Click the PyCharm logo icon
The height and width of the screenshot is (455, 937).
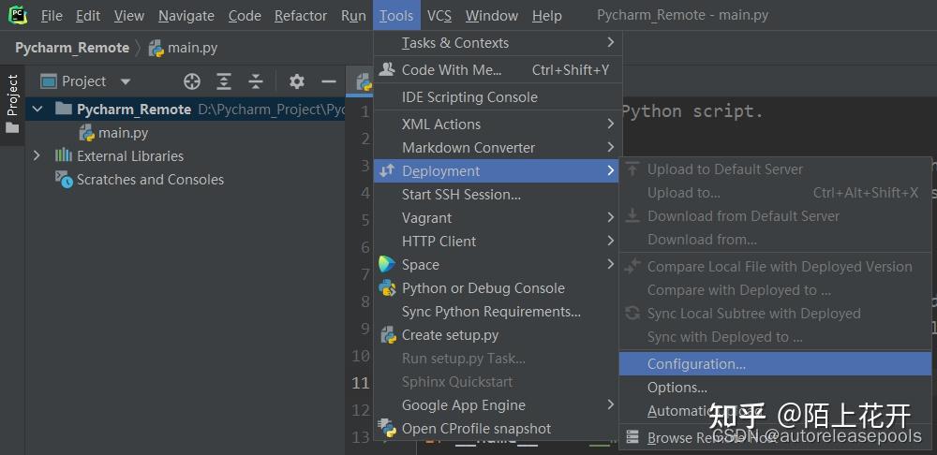click(x=18, y=15)
